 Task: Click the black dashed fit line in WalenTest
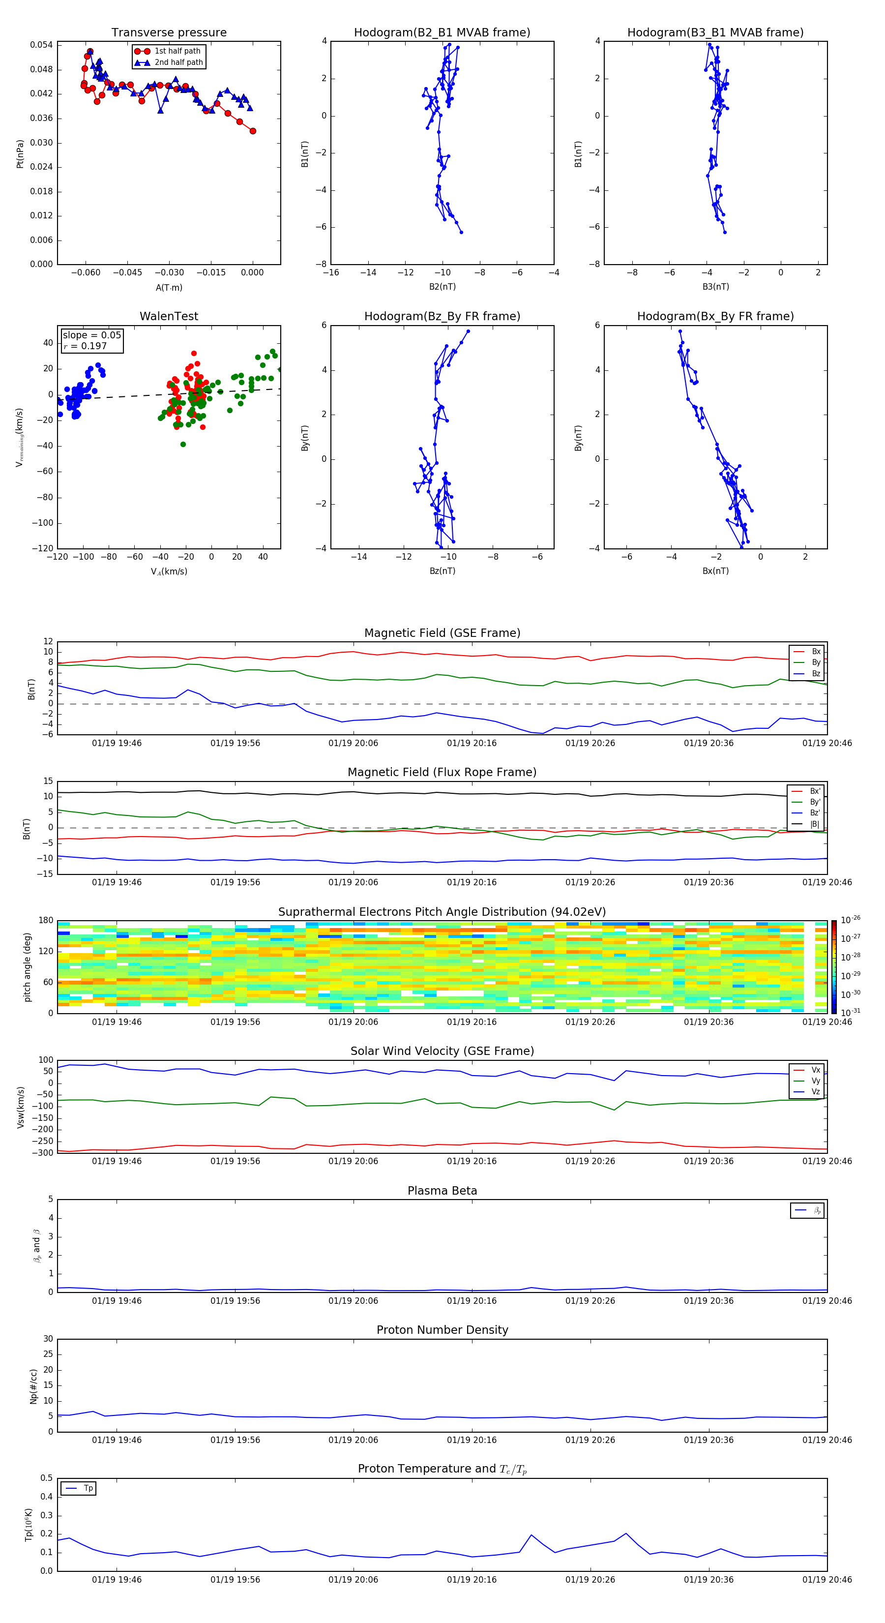pyautogui.click(x=169, y=394)
